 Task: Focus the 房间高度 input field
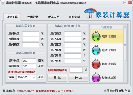point(31,45)
